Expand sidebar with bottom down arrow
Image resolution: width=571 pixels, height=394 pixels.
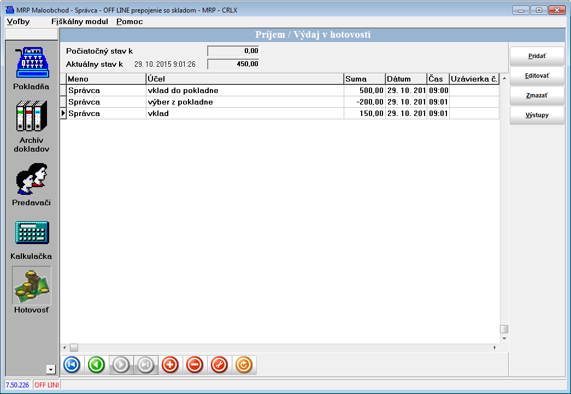coord(51,370)
